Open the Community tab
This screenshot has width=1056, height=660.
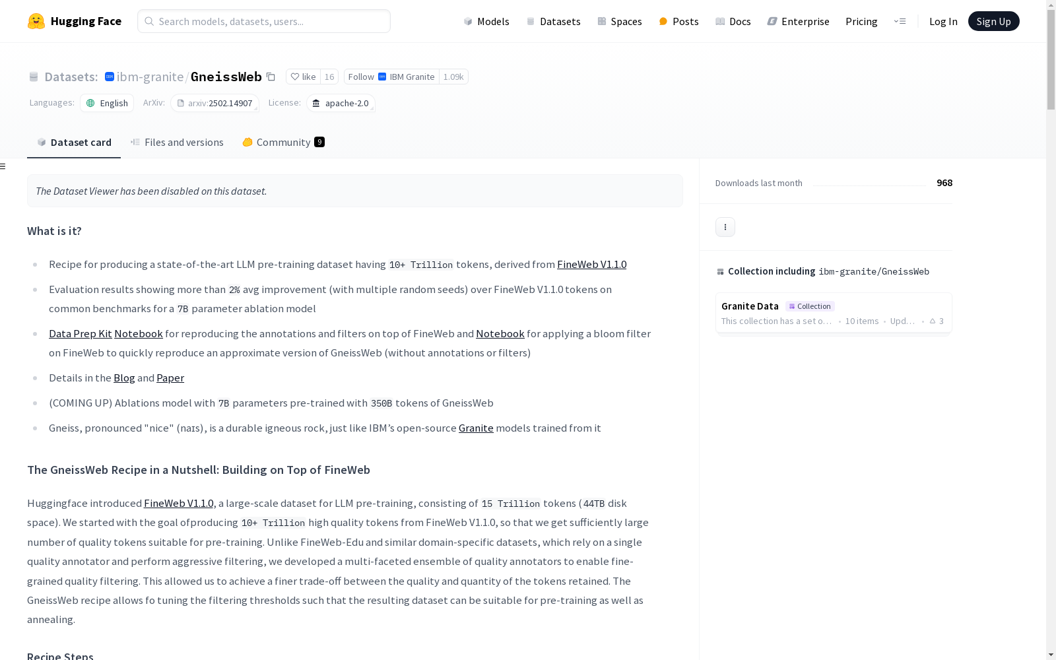click(283, 143)
